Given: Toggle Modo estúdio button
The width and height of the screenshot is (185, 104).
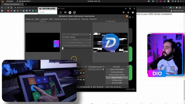Looking at the screenshot, I should pyautogui.click(x=117, y=77).
